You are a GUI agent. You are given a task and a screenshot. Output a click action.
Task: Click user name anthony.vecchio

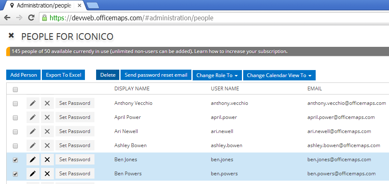[229, 103]
